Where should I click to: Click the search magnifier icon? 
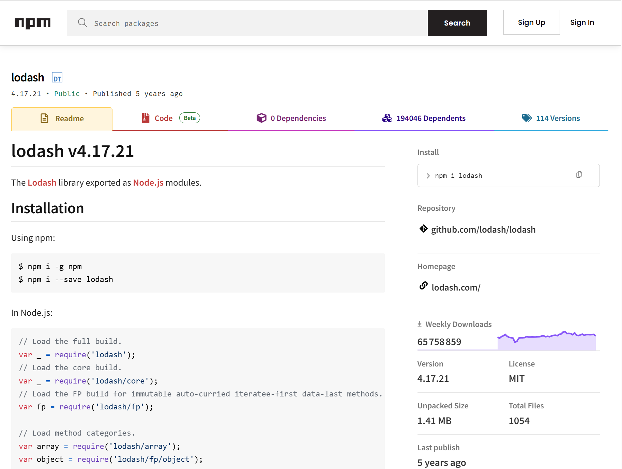[83, 23]
